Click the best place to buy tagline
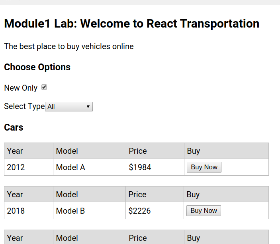 (69, 46)
